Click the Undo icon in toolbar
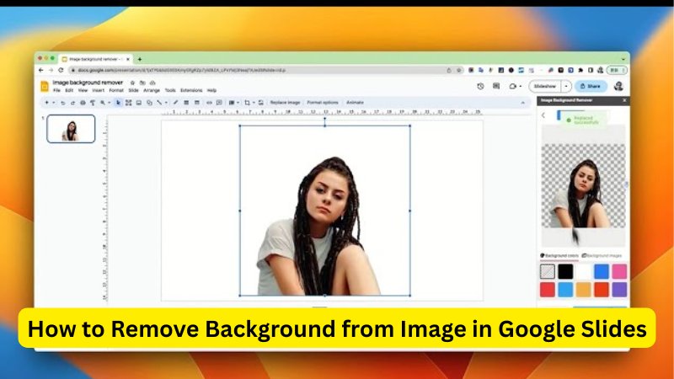Screen dimensions: 674x379 (63, 103)
